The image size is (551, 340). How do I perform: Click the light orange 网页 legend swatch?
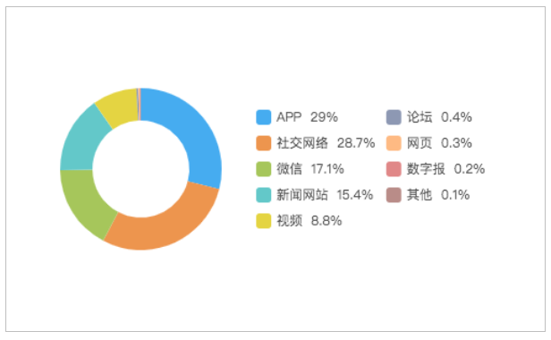point(394,143)
